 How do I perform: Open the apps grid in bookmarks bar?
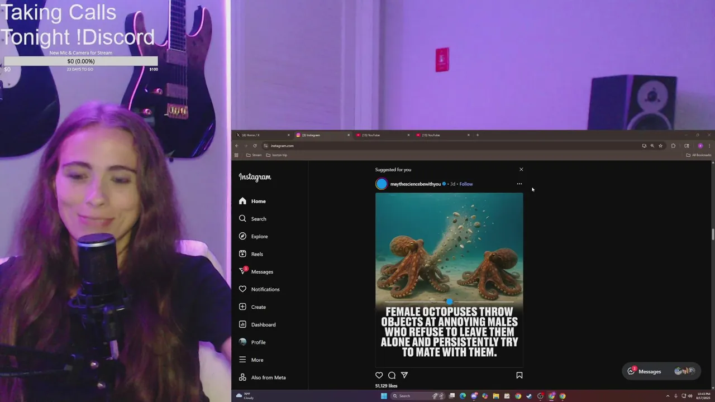(x=236, y=155)
